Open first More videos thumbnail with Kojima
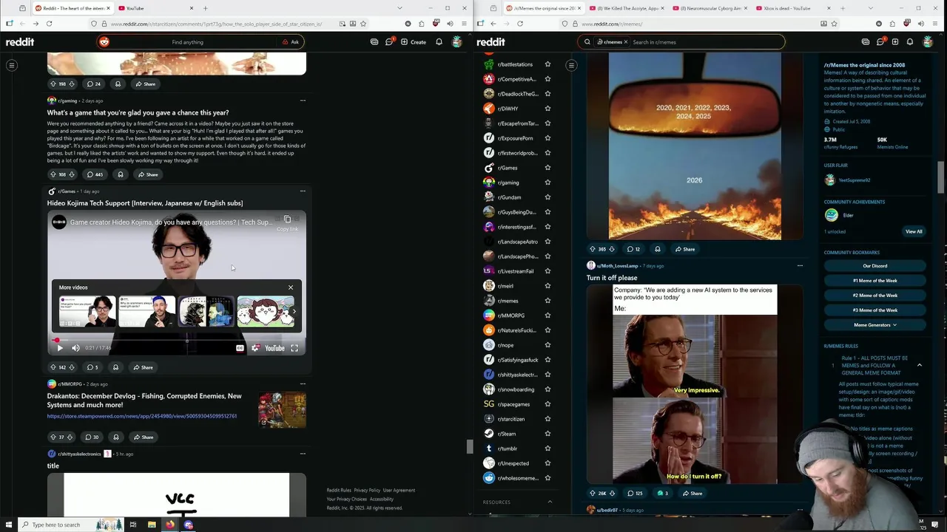 (x=87, y=311)
